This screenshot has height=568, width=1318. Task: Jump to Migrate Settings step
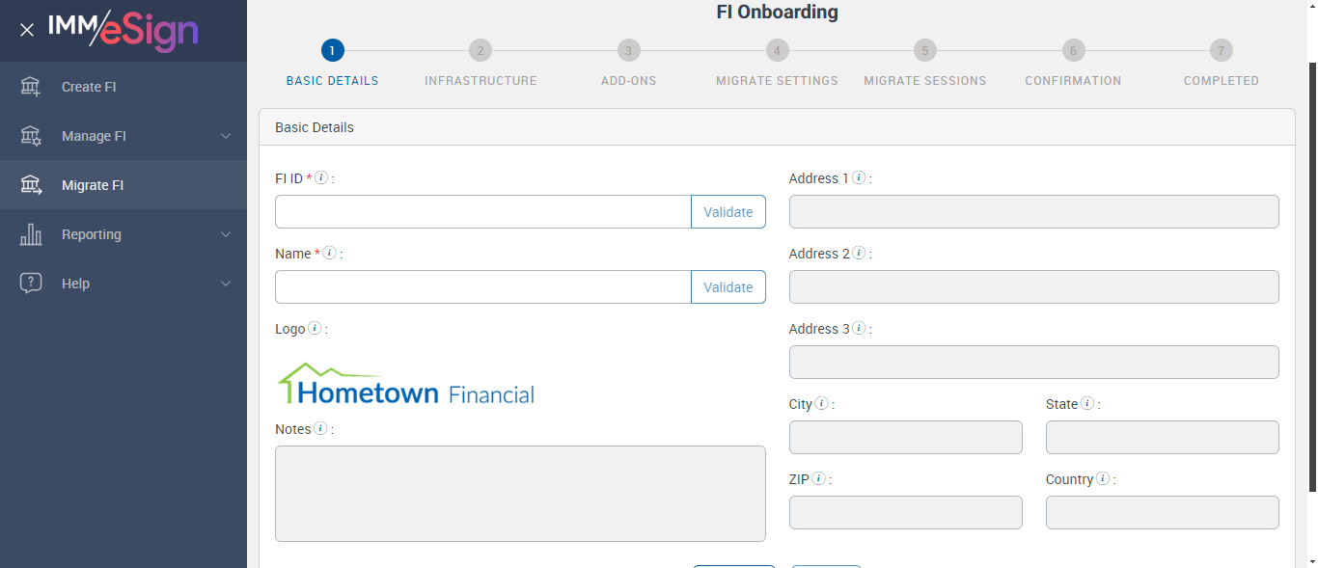pos(777,51)
